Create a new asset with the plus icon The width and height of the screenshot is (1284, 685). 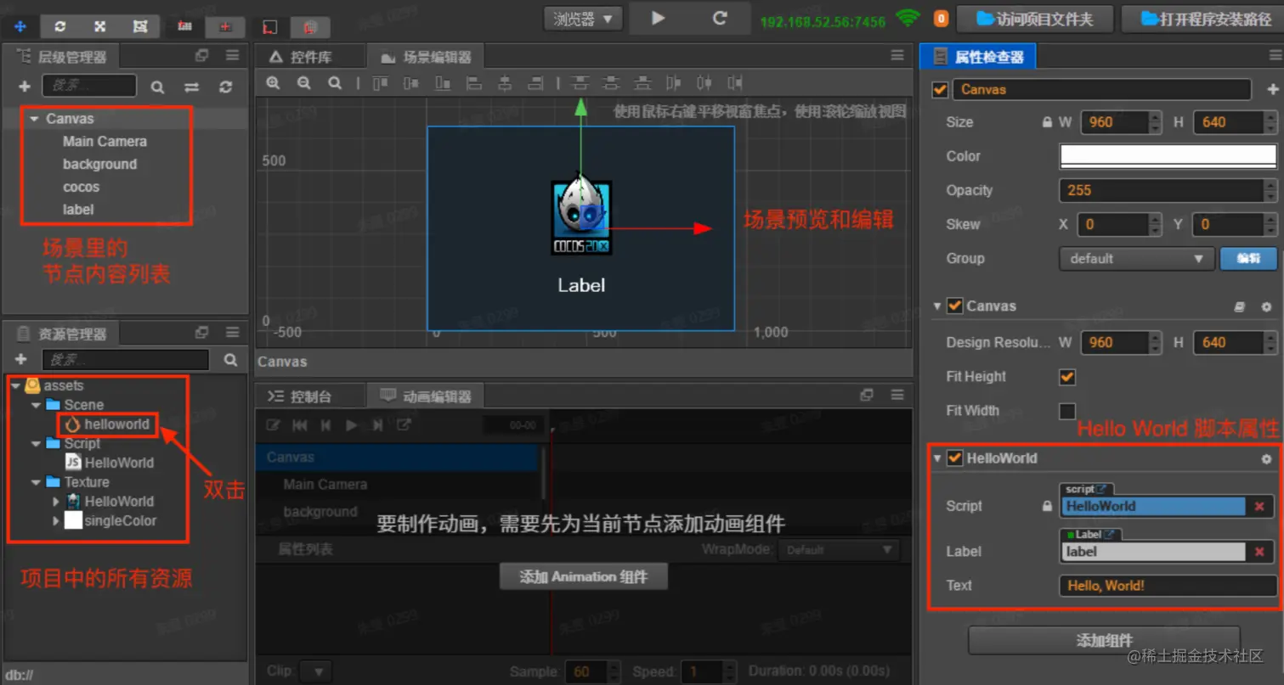coord(21,360)
